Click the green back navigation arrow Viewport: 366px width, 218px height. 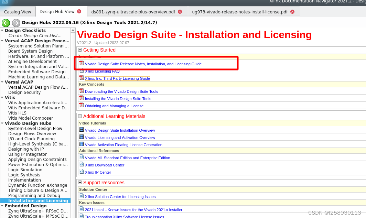[6, 23]
